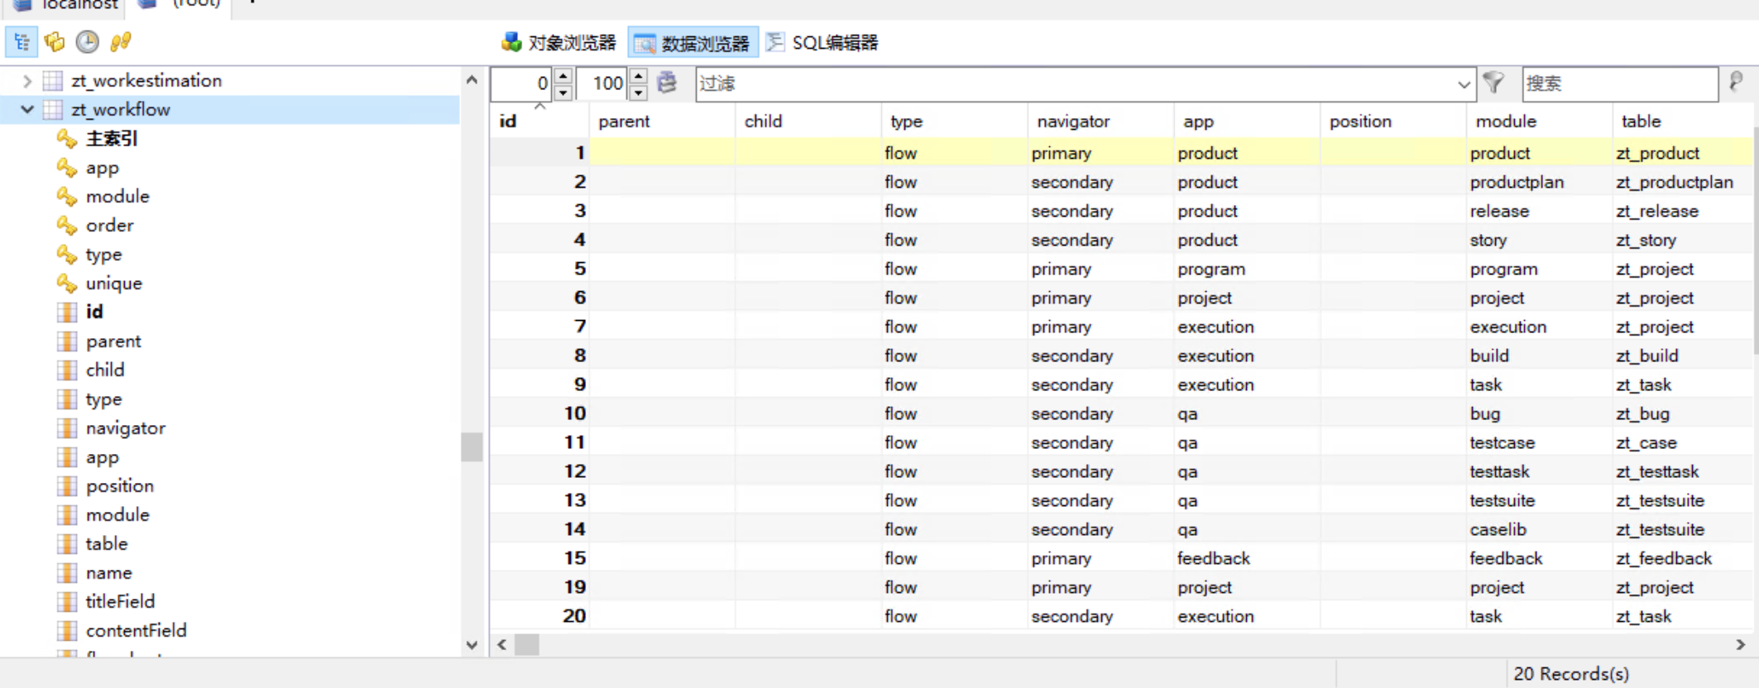Click the page icon next to 100 limit
Image resolution: width=1759 pixels, height=688 pixels.
667,83
